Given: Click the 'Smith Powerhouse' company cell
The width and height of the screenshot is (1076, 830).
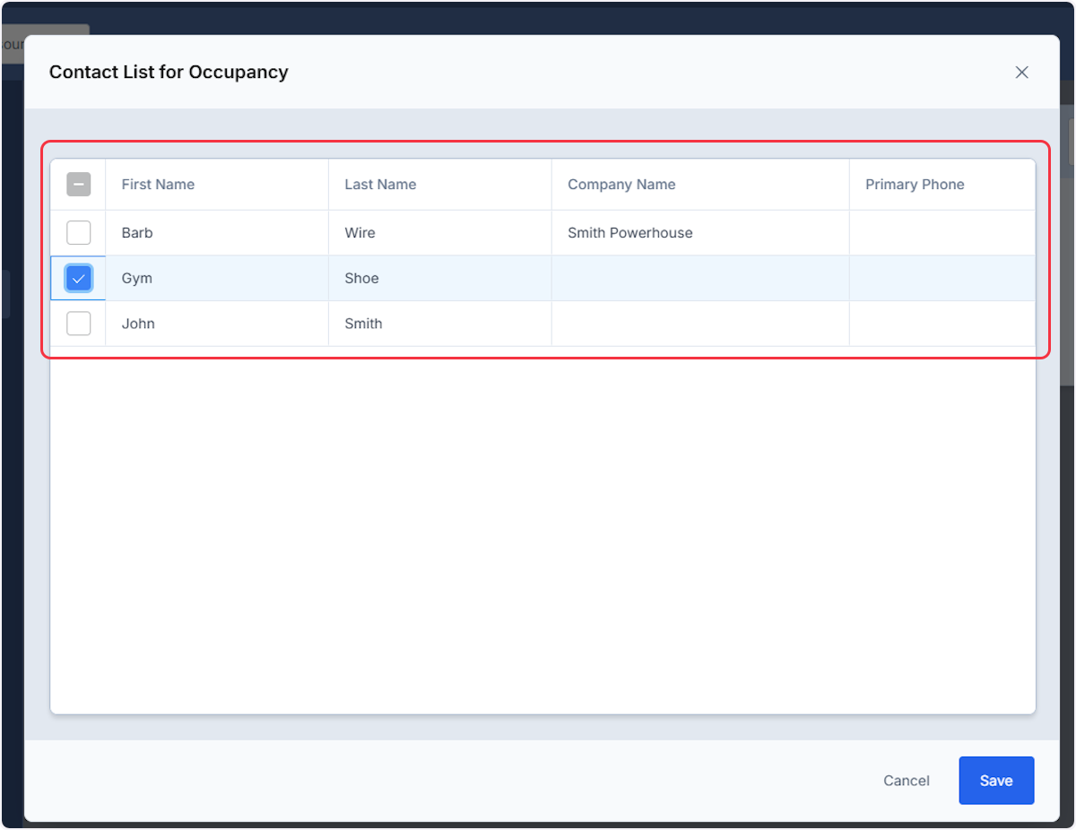Looking at the screenshot, I should click(700, 233).
